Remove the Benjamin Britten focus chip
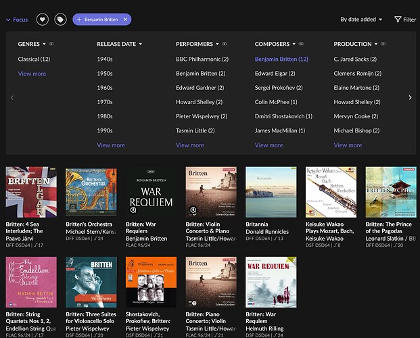 tap(125, 20)
